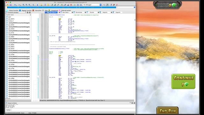Click the End Run button in the game
The width and height of the screenshot is (204, 115).
pos(167,111)
